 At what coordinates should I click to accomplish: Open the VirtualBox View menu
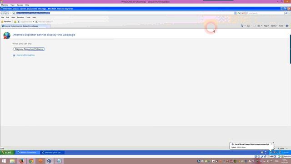tap(12, 5)
